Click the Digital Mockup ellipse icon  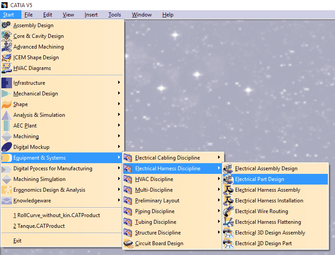(x=6, y=147)
